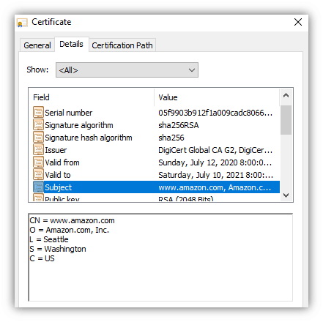323x322 pixels.
Task: Click the highlighted Subject field icon
Action: (38, 187)
